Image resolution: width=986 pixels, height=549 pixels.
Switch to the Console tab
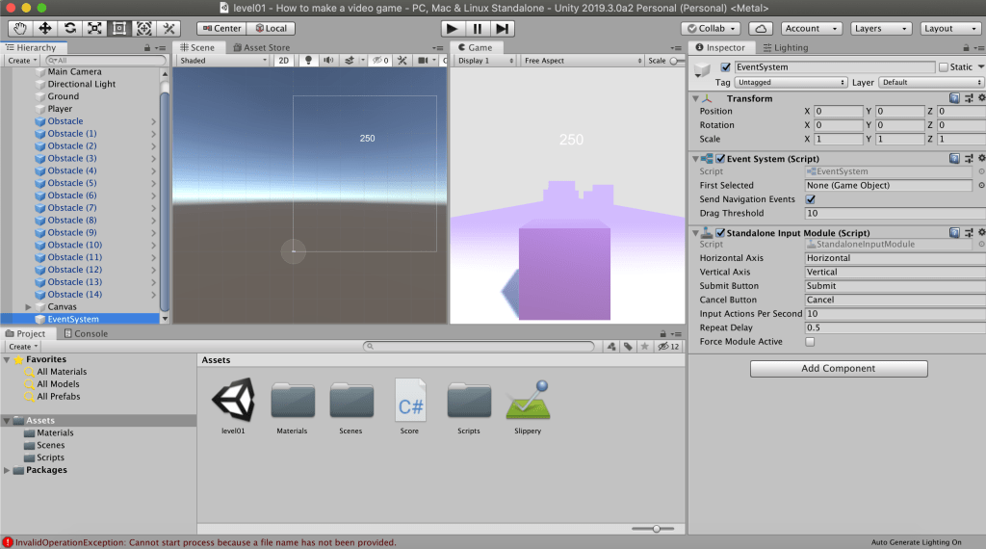click(x=86, y=334)
